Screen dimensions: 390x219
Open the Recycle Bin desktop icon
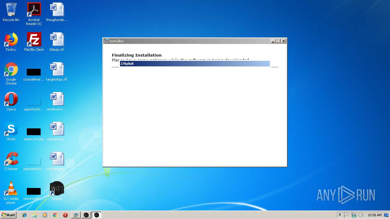pos(11,12)
